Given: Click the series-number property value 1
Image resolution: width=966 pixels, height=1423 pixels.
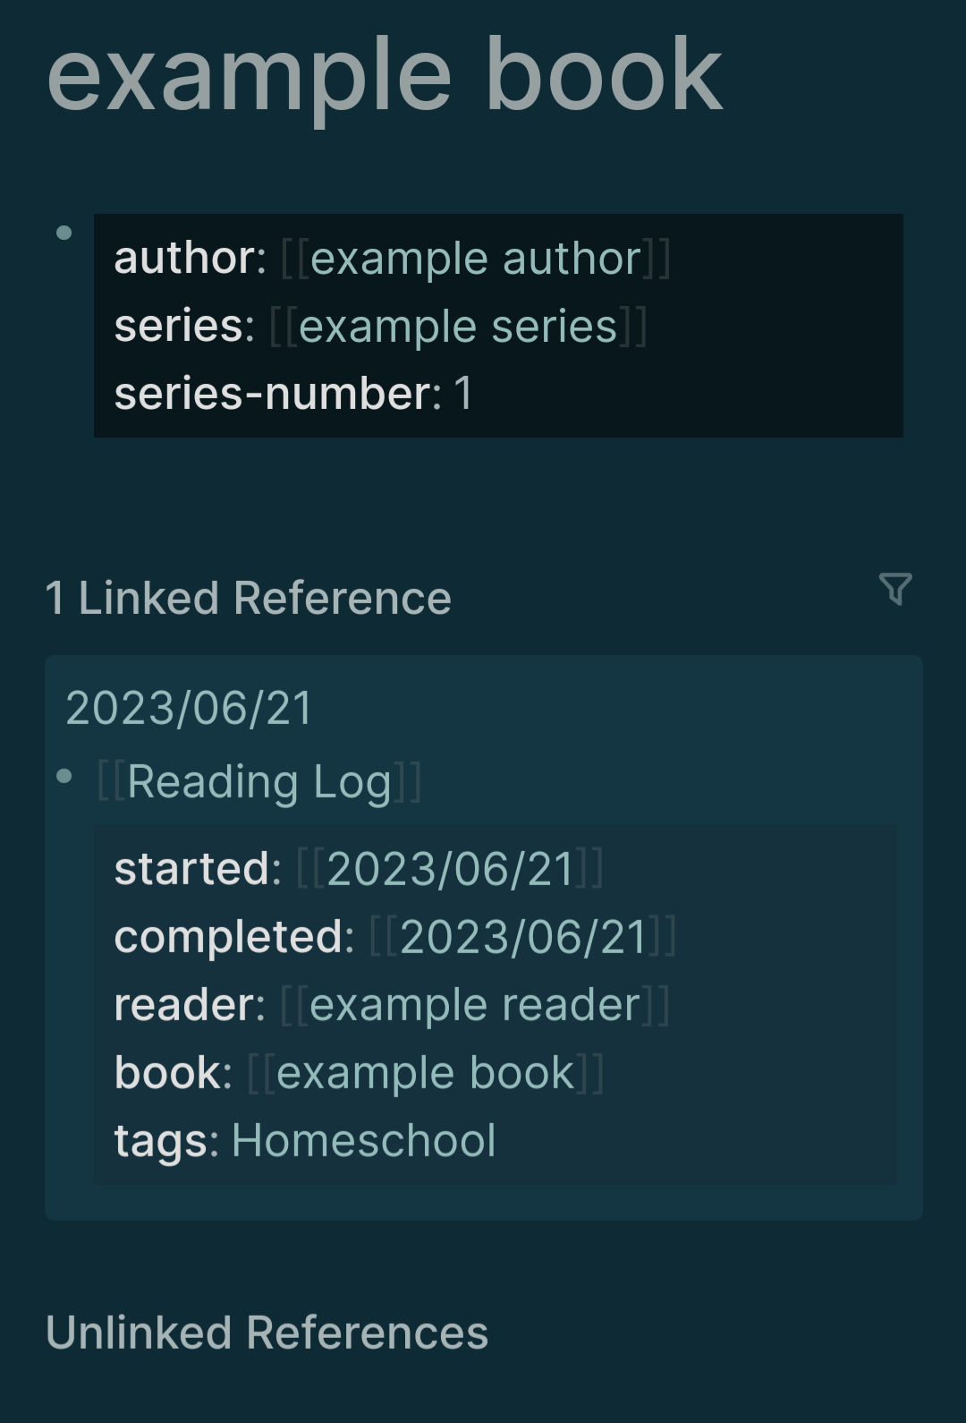Looking at the screenshot, I should point(463,394).
